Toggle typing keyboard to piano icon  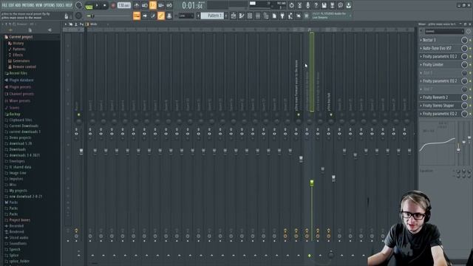(137, 16)
